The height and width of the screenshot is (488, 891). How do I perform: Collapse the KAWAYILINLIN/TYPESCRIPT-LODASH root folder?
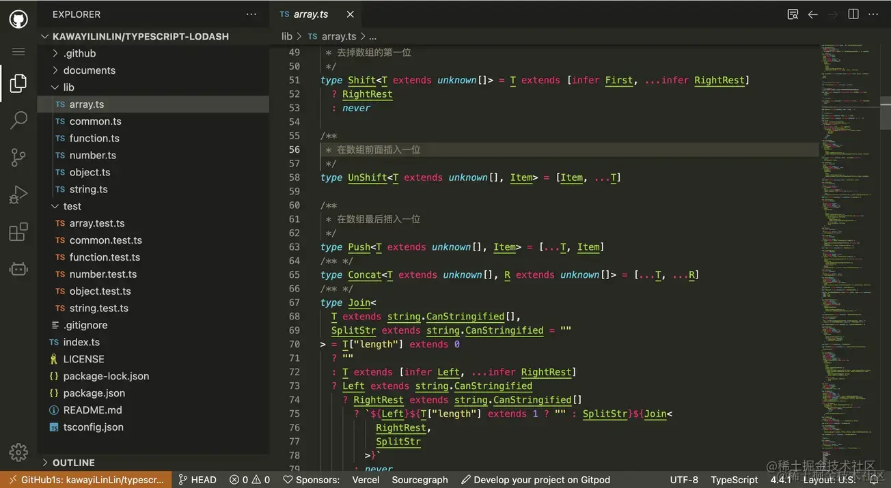coord(153,36)
